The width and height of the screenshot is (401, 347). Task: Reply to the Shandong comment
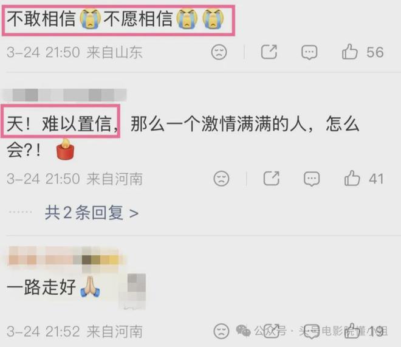(x=309, y=52)
